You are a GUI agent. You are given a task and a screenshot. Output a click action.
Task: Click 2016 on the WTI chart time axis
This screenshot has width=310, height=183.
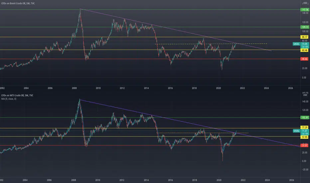pos(170,180)
